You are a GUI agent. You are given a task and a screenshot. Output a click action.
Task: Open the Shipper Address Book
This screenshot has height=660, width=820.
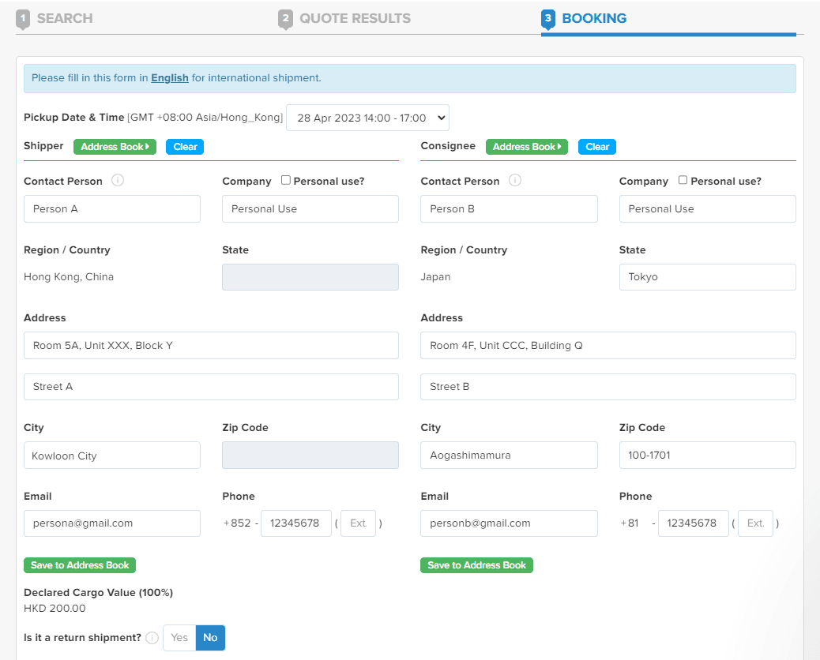coord(115,147)
